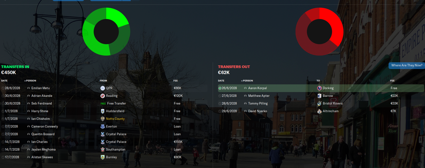Click the Dorking club name
The width and height of the screenshot is (425, 168).
[328, 88]
